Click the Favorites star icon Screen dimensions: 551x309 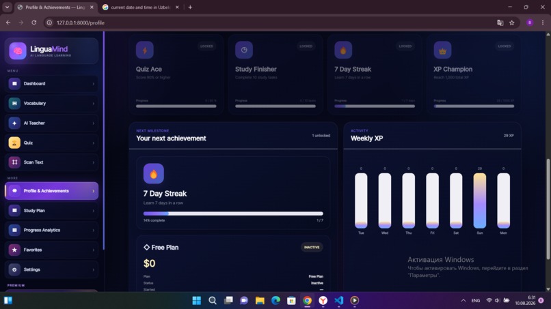click(14, 250)
